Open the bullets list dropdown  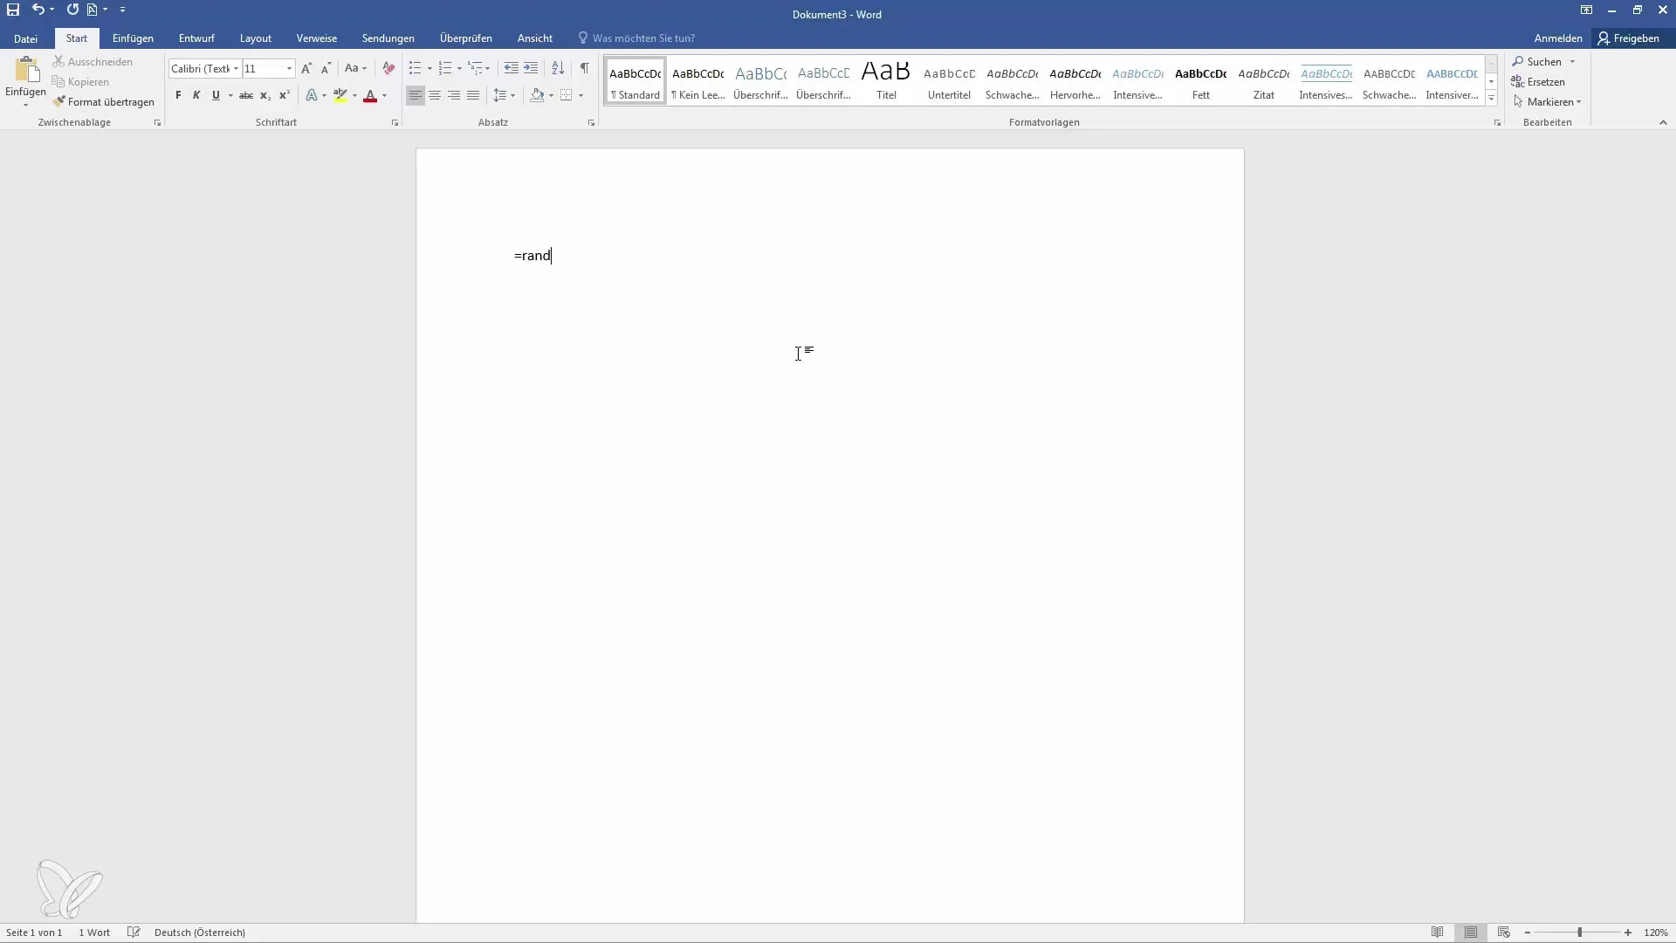click(429, 68)
